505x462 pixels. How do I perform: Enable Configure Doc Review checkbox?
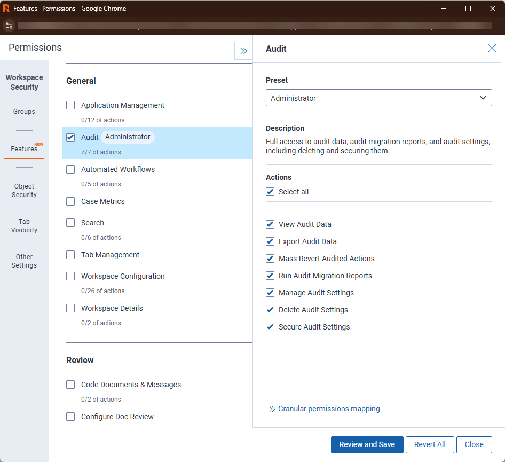pyautogui.click(x=70, y=417)
